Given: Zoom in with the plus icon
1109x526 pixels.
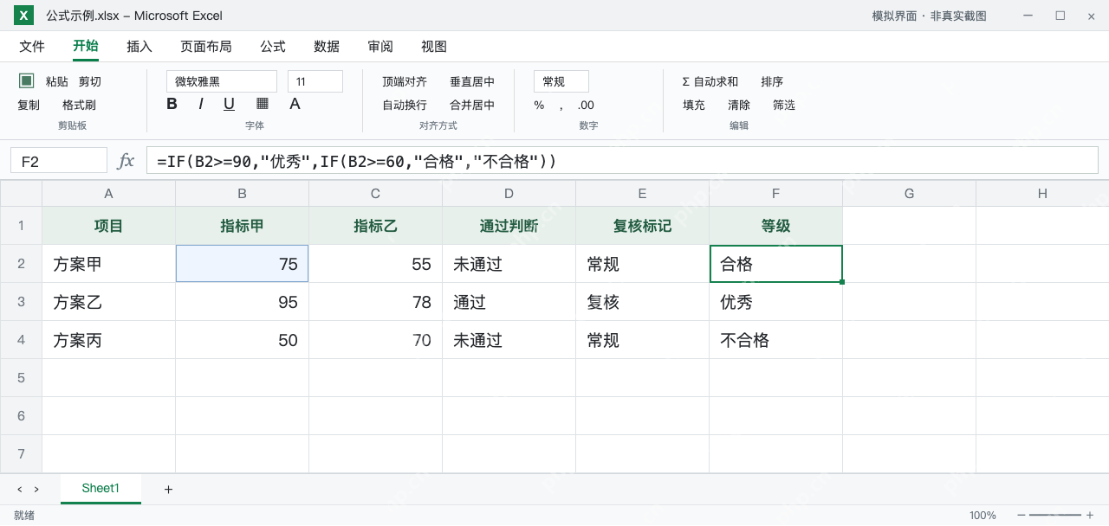Looking at the screenshot, I should click(x=1090, y=516).
